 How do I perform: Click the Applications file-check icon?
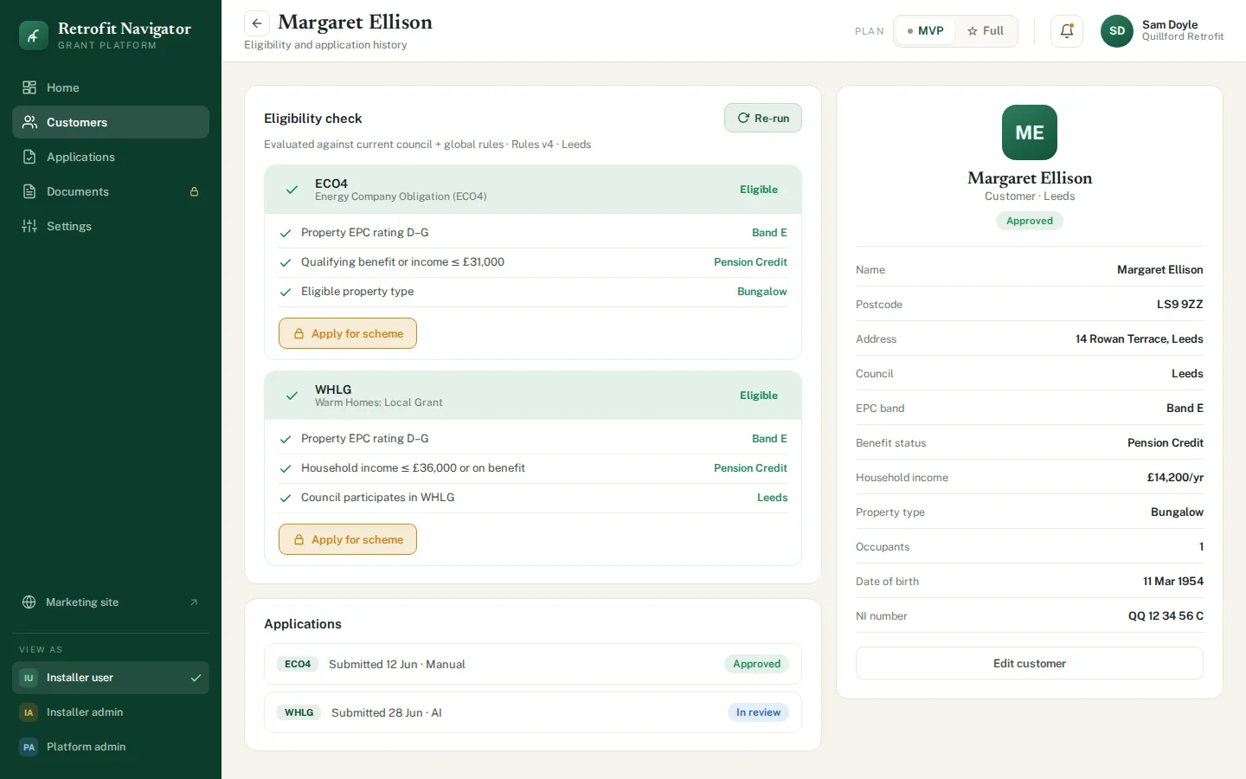(x=29, y=157)
